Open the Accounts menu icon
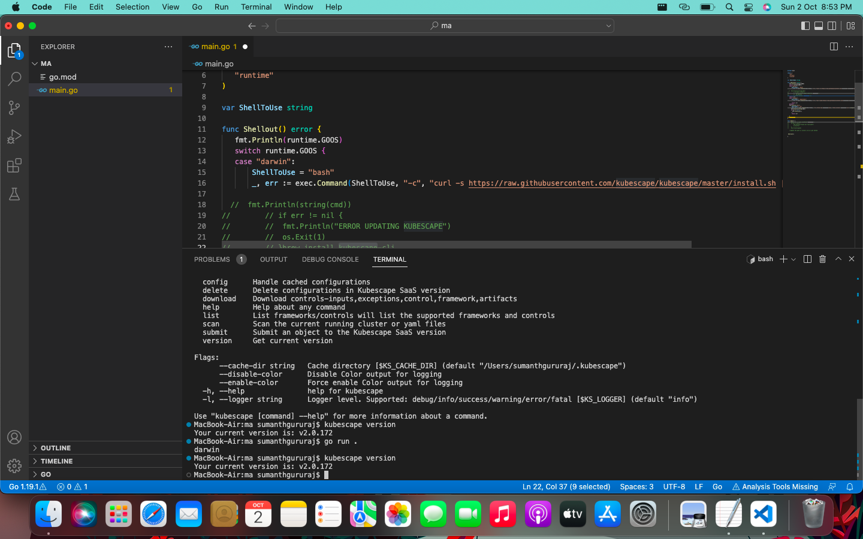This screenshot has height=539, width=863. click(14, 437)
